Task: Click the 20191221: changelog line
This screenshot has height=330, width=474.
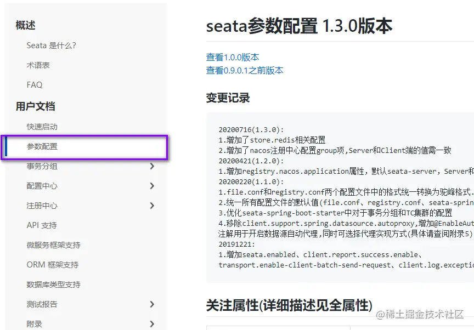Action: (x=236, y=244)
